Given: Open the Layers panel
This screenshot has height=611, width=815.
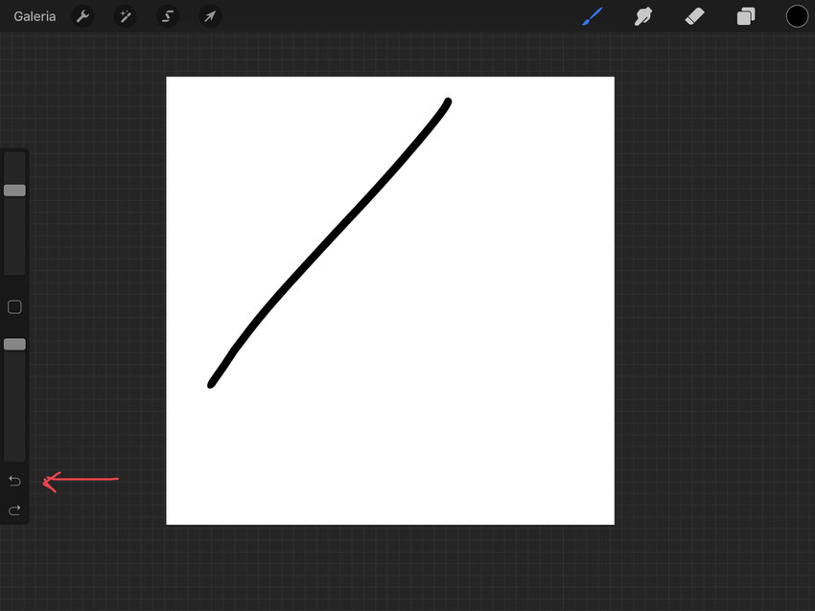Looking at the screenshot, I should (746, 16).
